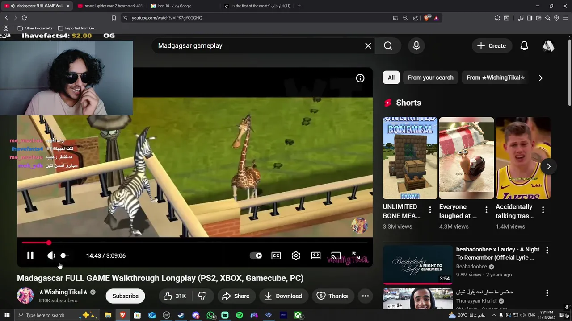Open options for Thunayyan Khalid video
572x321 pixels.
[x=547, y=293]
